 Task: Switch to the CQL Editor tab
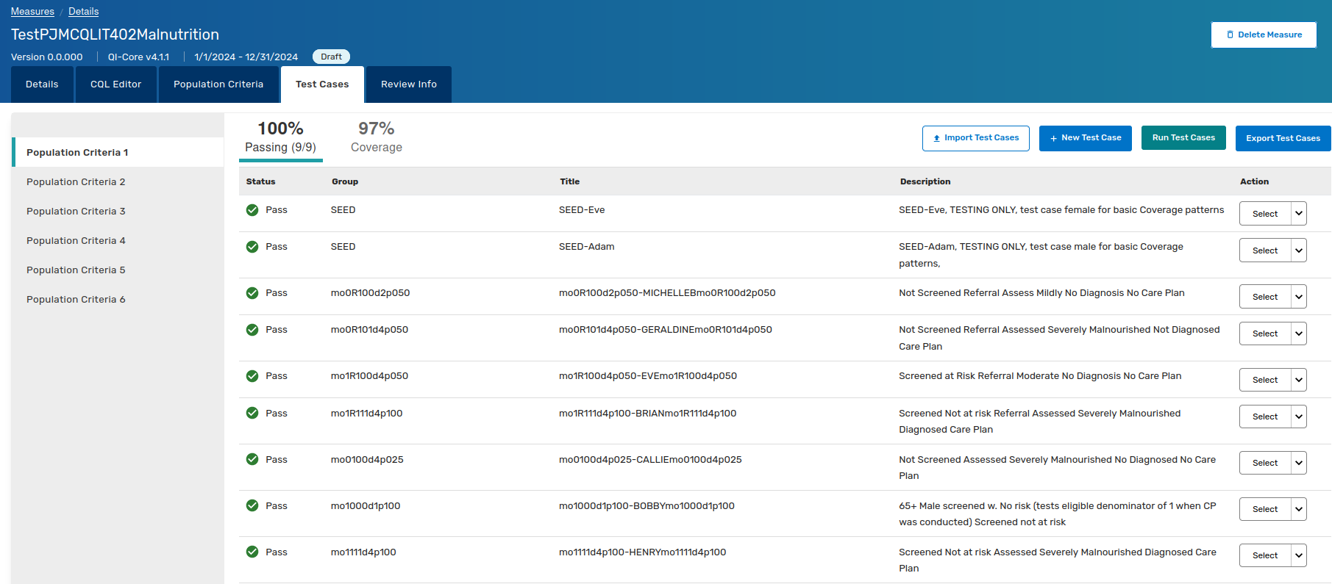(115, 84)
